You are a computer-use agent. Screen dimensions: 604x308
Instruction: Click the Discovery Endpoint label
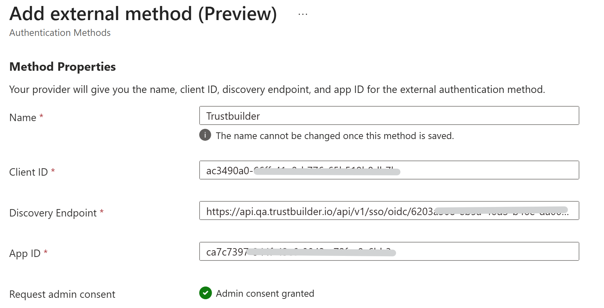[x=53, y=213]
